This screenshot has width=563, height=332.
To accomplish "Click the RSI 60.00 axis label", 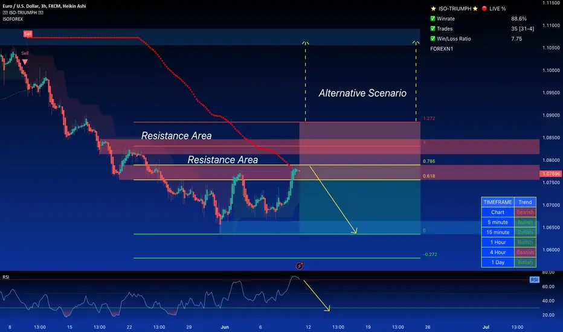I will [x=549, y=287].
